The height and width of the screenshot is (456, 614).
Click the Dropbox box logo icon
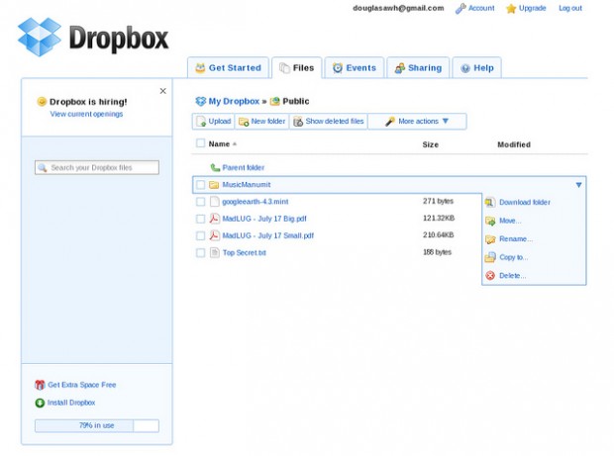(40, 37)
